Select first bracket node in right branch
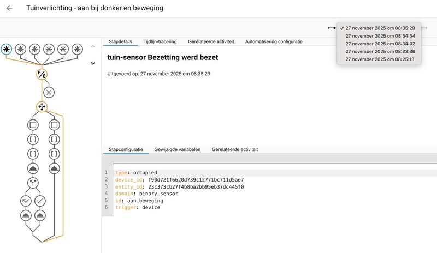This screenshot has width=437, height=253. tap(54, 140)
